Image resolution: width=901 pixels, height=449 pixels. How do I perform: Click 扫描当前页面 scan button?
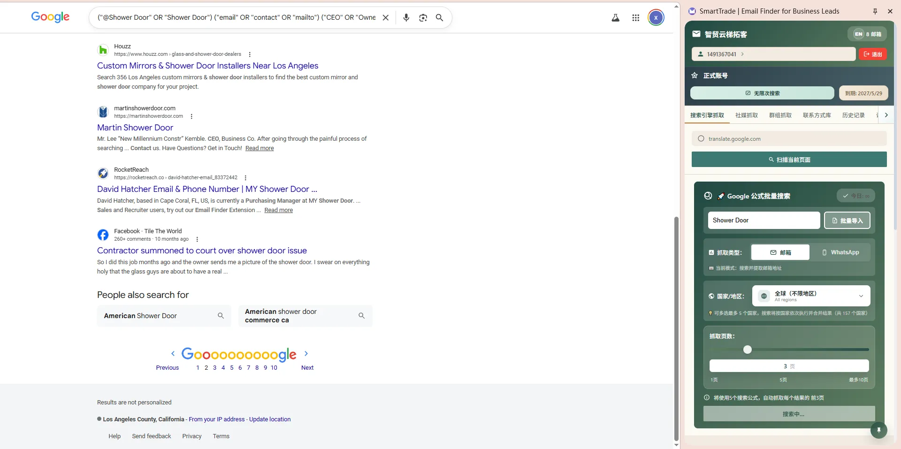pos(789,160)
